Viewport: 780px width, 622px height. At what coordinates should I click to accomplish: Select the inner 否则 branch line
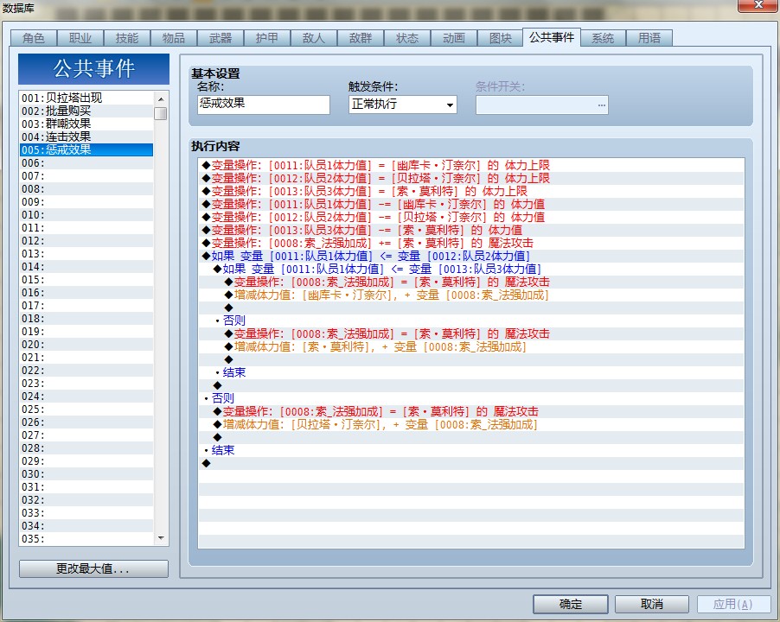pyautogui.click(x=471, y=321)
